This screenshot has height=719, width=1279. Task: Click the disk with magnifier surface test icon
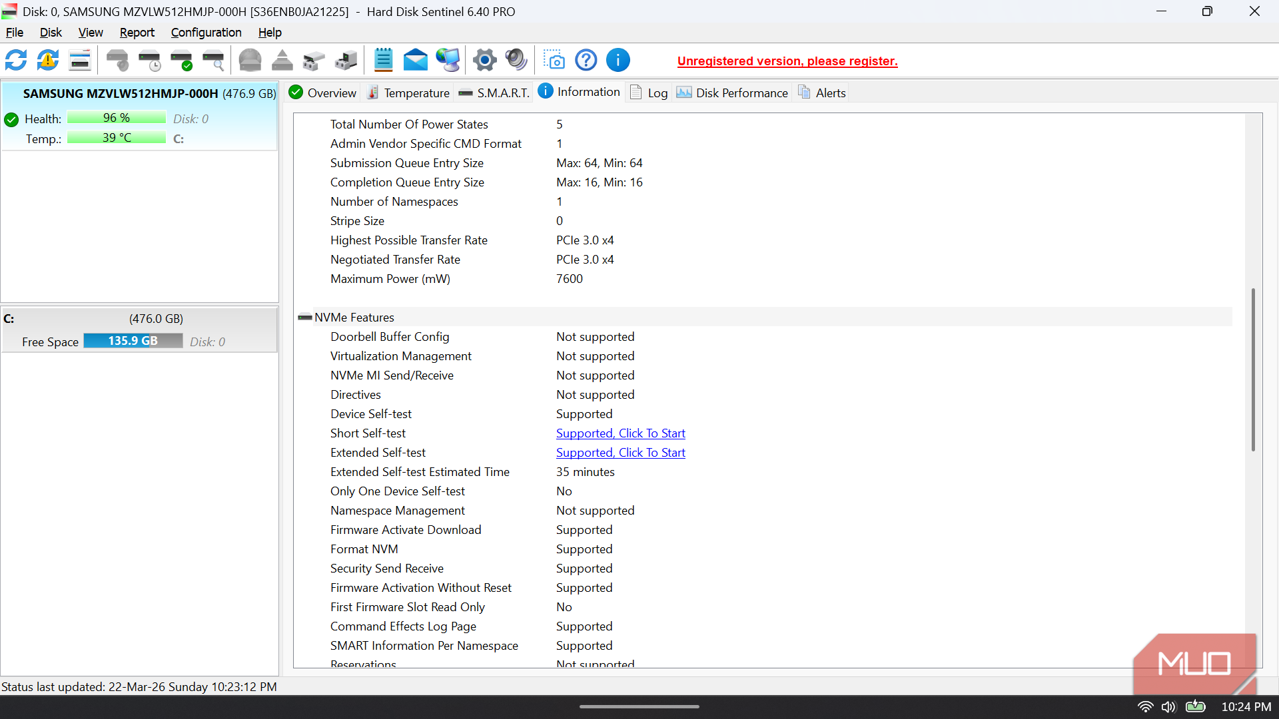coord(214,61)
